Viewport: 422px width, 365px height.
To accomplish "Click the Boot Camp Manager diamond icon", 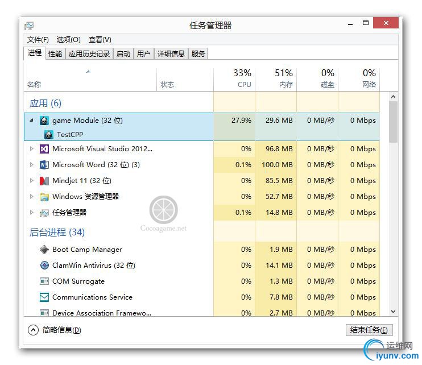I will [x=44, y=250].
